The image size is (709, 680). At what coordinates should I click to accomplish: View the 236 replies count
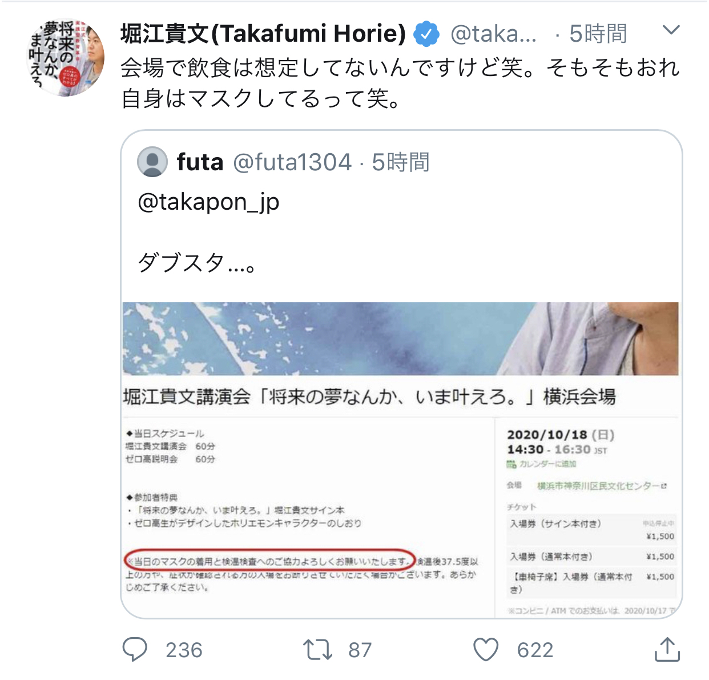click(x=184, y=650)
